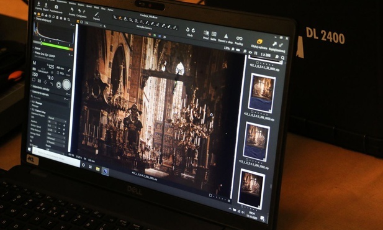The width and height of the screenshot is (383, 230).
Task: Click the Siatka grid icon
Action: pyautogui.click(x=214, y=34)
